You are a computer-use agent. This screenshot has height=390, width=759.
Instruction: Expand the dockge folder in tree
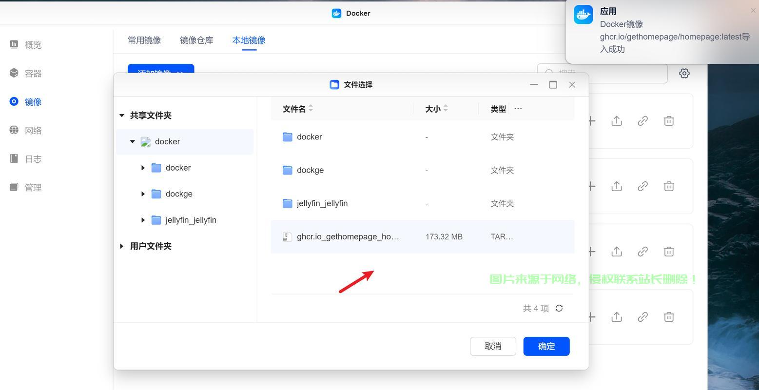point(143,194)
